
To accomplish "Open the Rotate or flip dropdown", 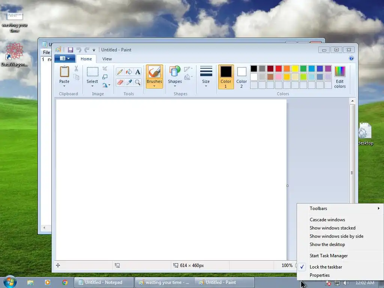I will pyautogui.click(x=106, y=85).
